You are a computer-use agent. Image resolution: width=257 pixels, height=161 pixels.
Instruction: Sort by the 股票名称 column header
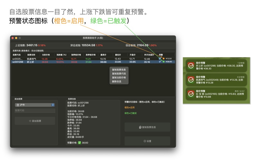click(x=31, y=55)
